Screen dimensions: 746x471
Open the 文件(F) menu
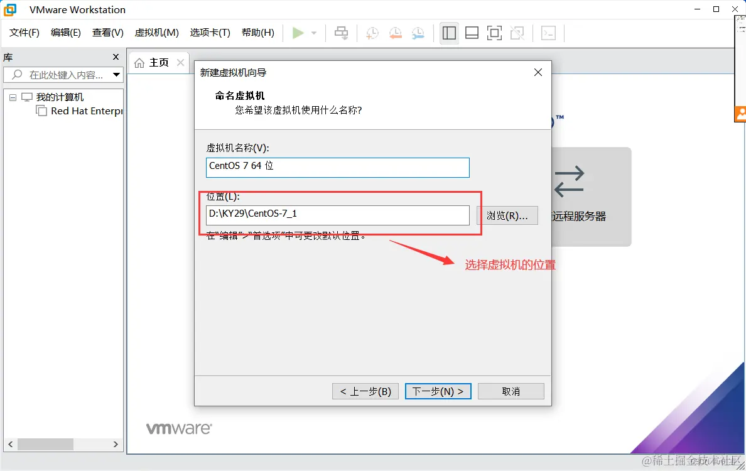point(24,33)
